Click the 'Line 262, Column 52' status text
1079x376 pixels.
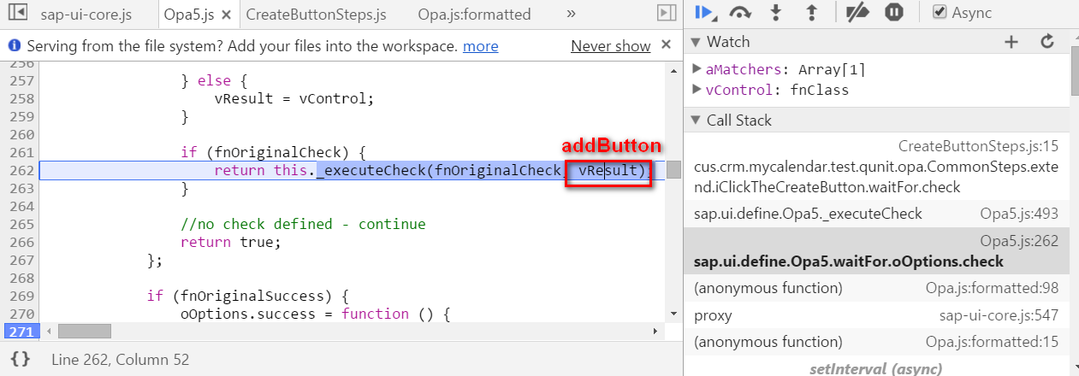point(121,360)
